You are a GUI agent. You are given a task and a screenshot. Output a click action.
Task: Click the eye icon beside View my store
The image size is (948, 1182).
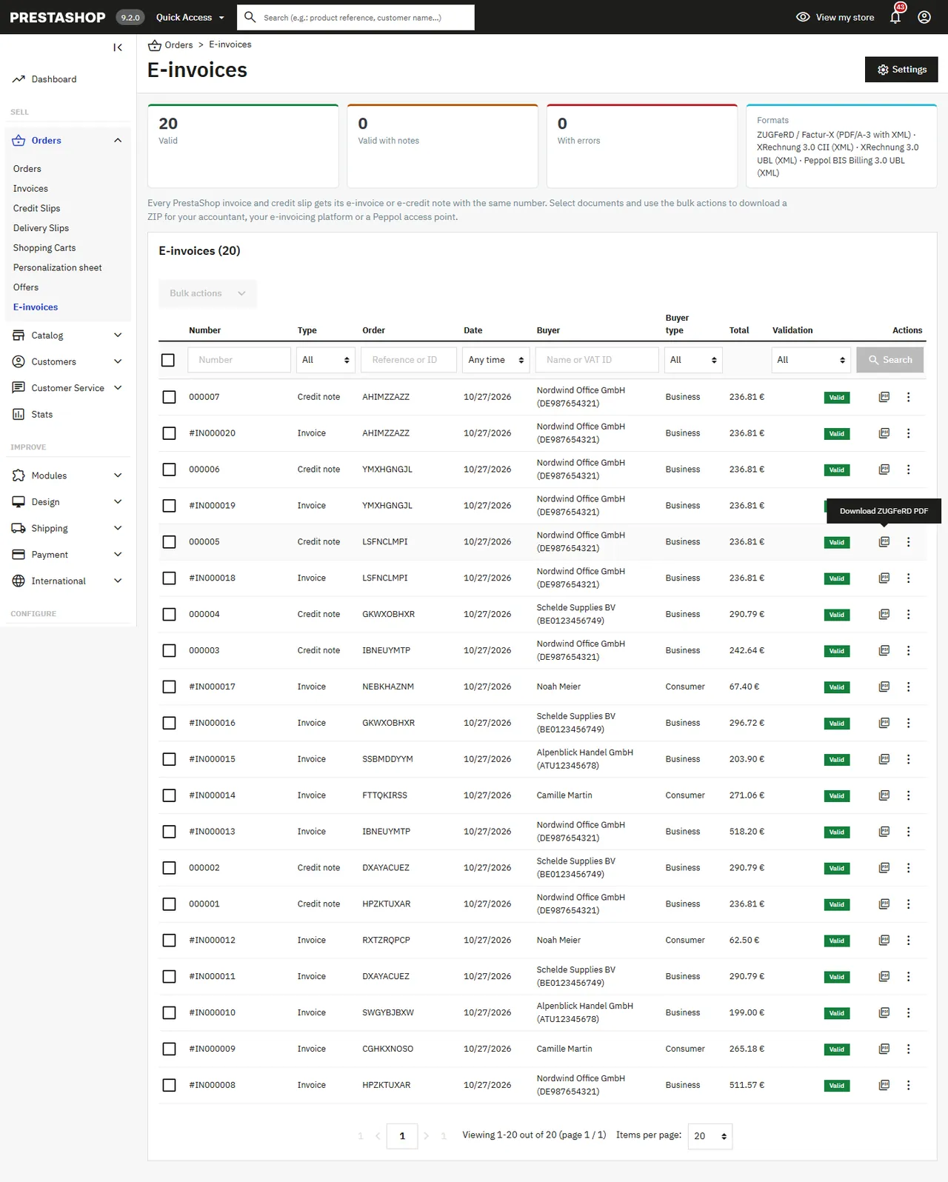pos(803,17)
